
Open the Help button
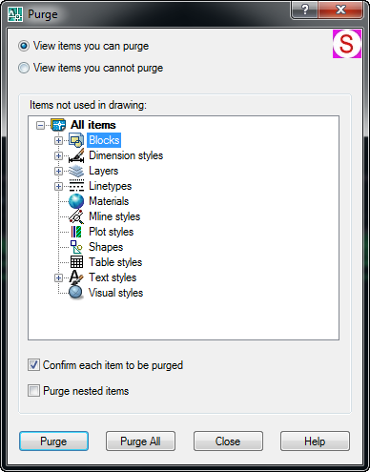(x=315, y=441)
